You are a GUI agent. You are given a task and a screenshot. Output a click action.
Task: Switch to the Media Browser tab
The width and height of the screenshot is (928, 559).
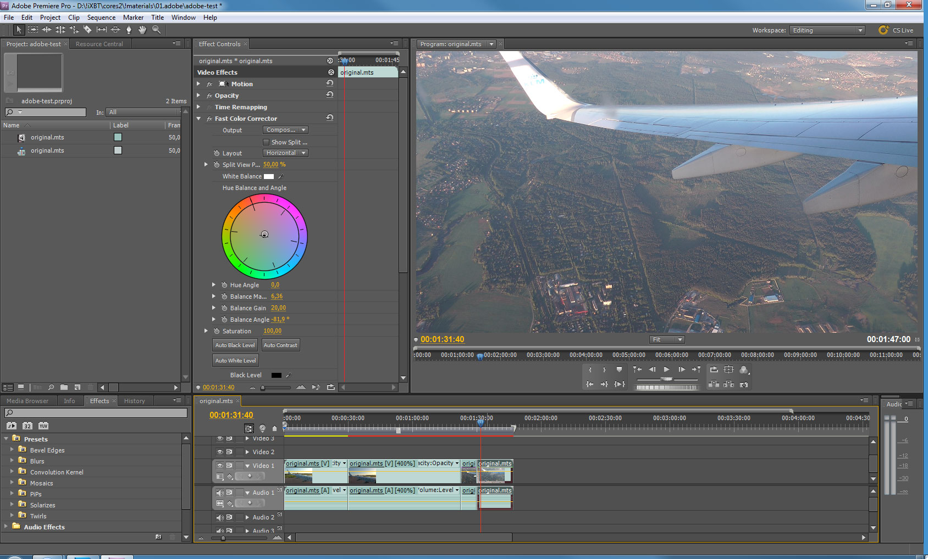coord(27,401)
